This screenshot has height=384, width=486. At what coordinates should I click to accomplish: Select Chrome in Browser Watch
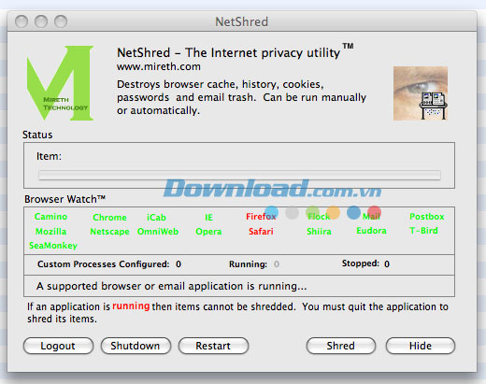click(x=109, y=217)
